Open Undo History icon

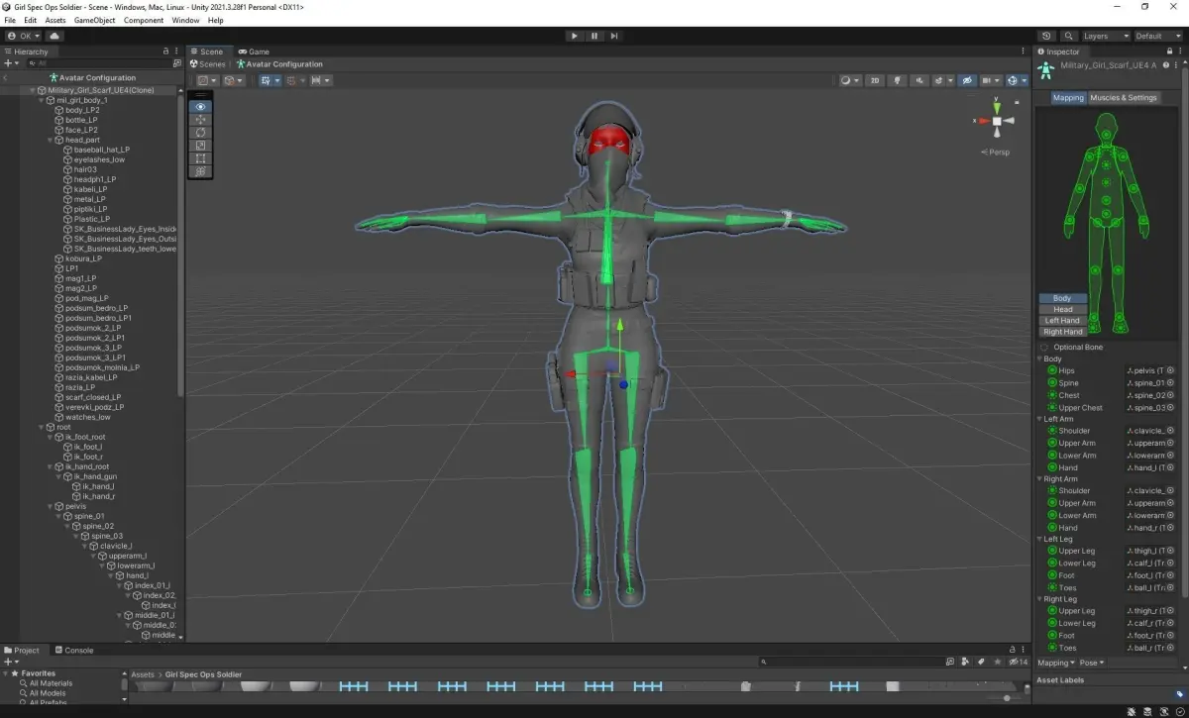[x=1047, y=36]
